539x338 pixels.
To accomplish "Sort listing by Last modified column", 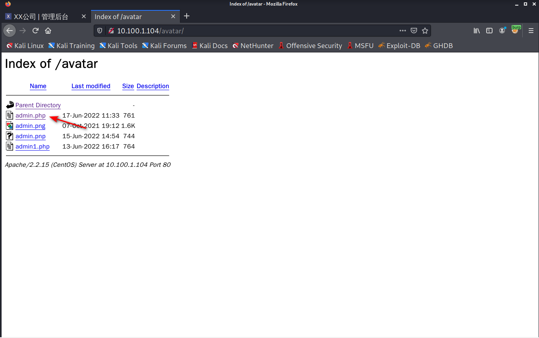I will tap(91, 86).
